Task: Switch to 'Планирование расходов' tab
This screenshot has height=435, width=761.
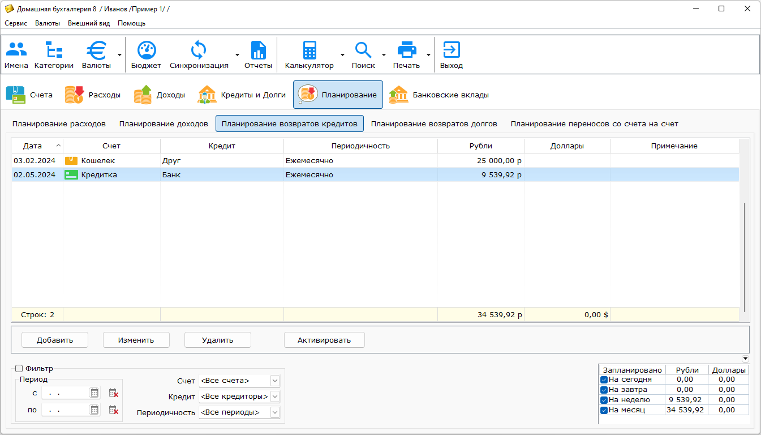Action: pyautogui.click(x=59, y=123)
